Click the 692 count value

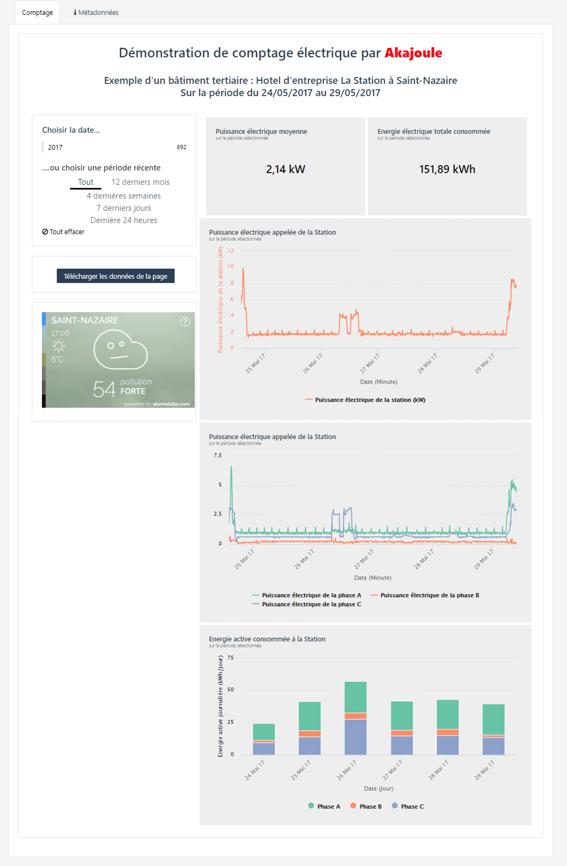coord(181,147)
